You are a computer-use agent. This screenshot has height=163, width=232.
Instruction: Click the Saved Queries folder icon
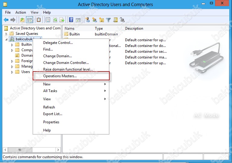tap(11, 34)
